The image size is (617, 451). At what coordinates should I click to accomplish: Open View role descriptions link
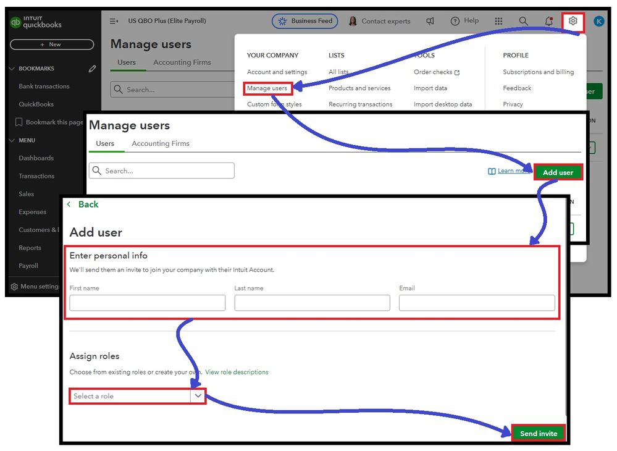point(237,372)
